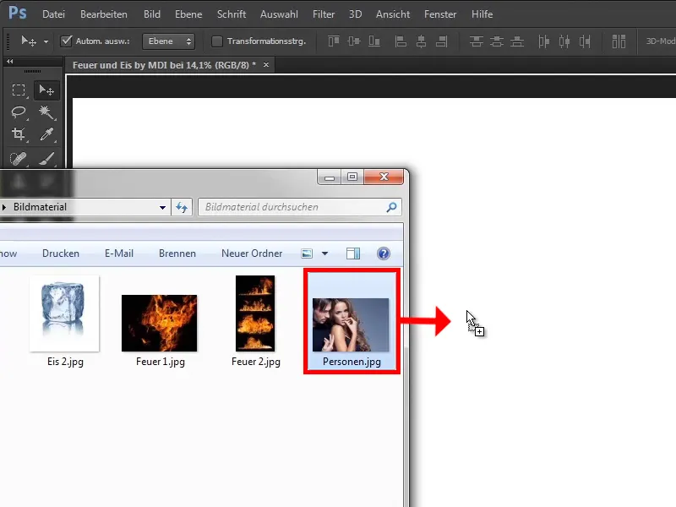This screenshot has height=507, width=676.
Task: Select the Magic Wand tool
Action: pos(46,112)
